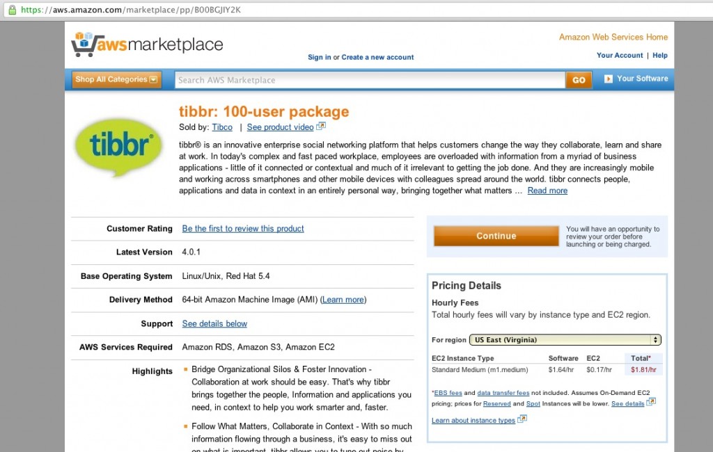
Task: Click the Latest Version value 4.0.1
Action: click(x=191, y=252)
